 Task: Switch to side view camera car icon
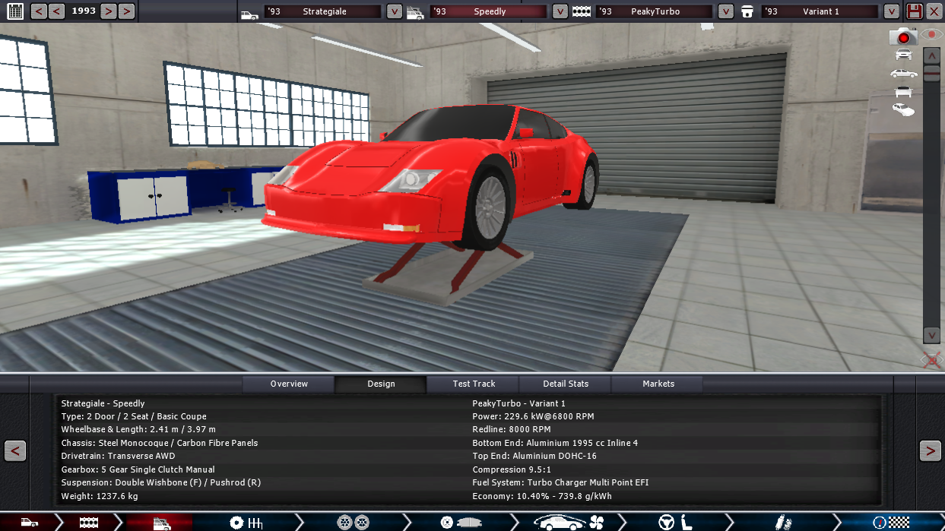coord(903,73)
